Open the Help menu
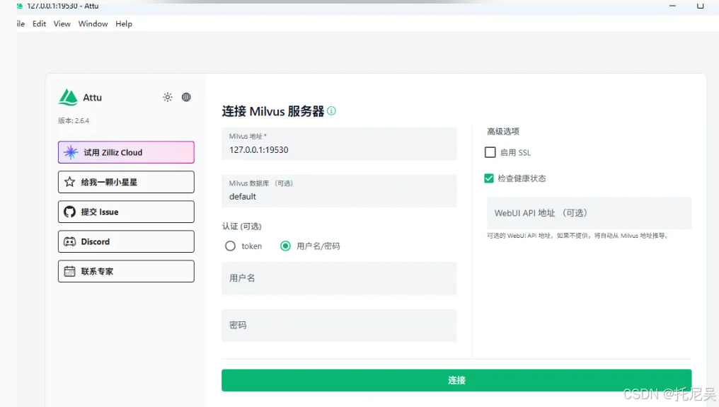719x407 pixels. [124, 24]
